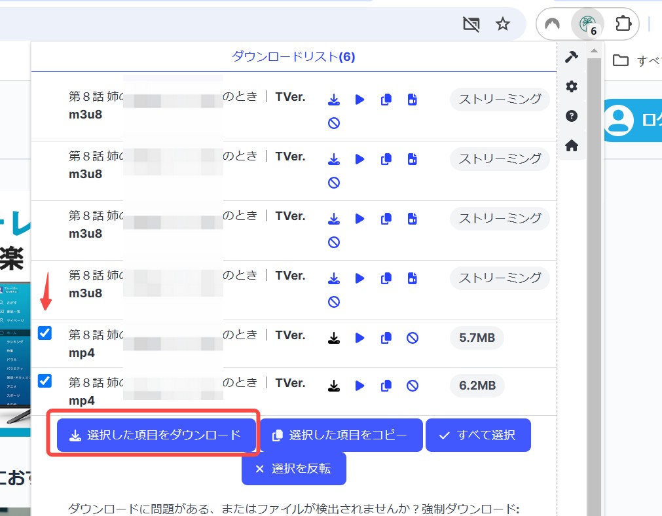662x516 pixels.
Task: Download the 6.2MB mp4 file
Action: (x=334, y=386)
